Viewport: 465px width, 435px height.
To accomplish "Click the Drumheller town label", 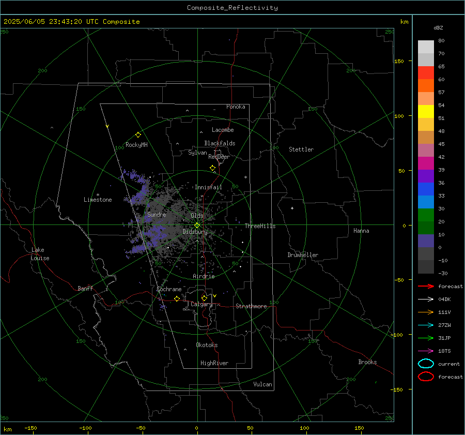I will [x=303, y=255].
